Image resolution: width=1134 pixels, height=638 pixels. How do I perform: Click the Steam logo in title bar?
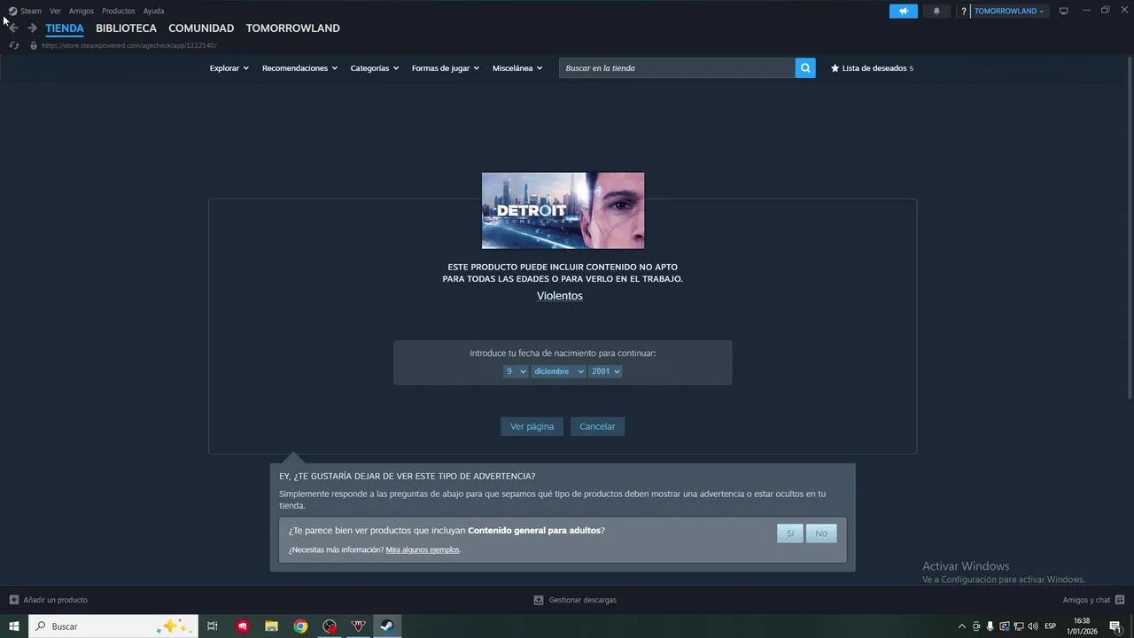click(12, 12)
